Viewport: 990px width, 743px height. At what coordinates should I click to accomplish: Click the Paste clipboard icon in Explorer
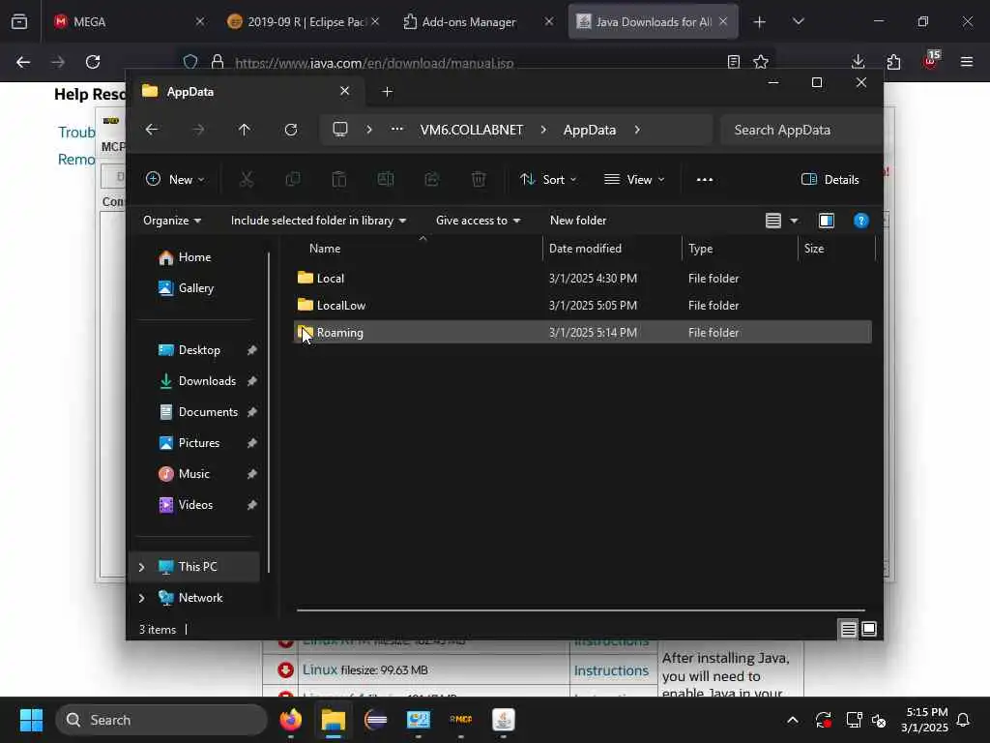(x=339, y=179)
